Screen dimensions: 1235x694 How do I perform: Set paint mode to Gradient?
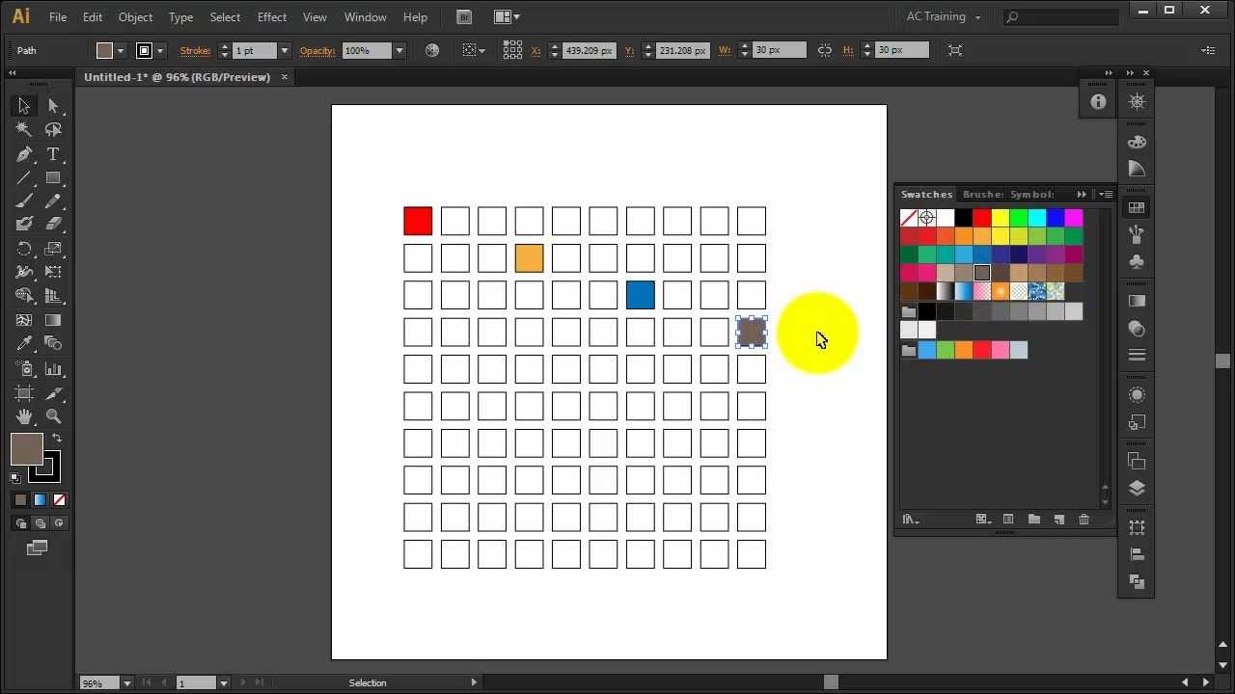40,499
